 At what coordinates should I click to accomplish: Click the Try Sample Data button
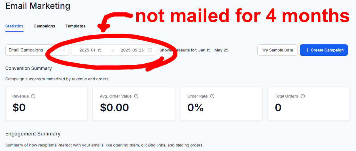(277, 50)
